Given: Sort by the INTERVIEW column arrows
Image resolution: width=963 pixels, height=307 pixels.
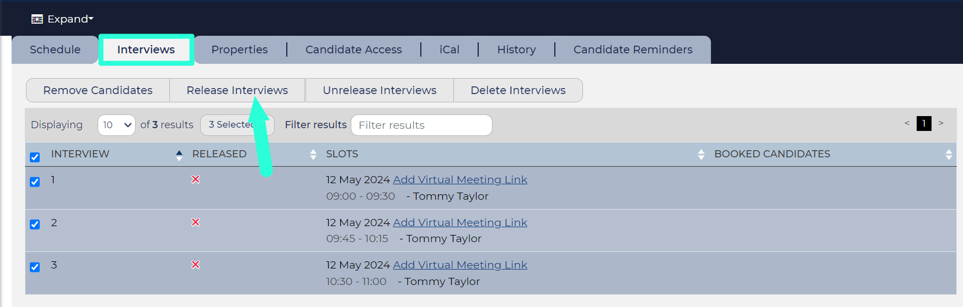Looking at the screenshot, I should [179, 155].
